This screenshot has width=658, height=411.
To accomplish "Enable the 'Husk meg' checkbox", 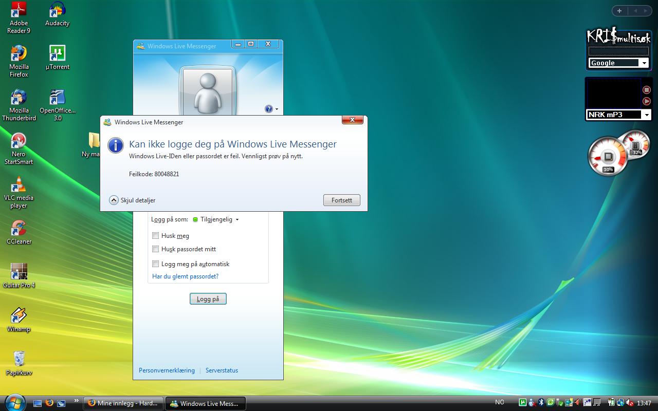I will (155, 236).
